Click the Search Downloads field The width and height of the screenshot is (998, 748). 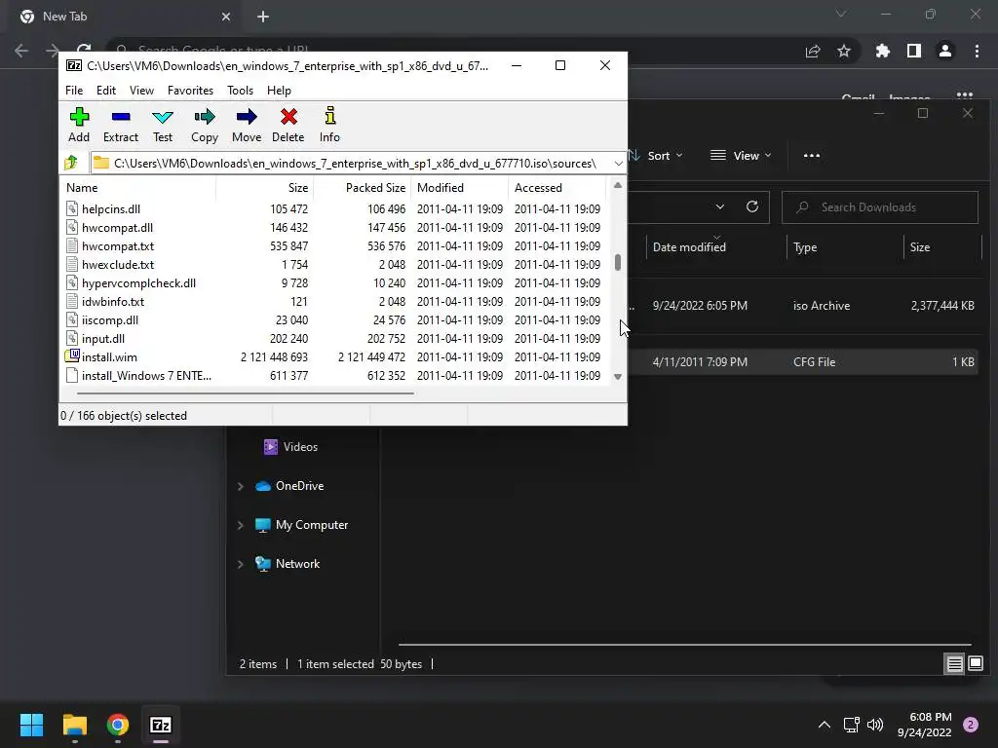pos(880,207)
